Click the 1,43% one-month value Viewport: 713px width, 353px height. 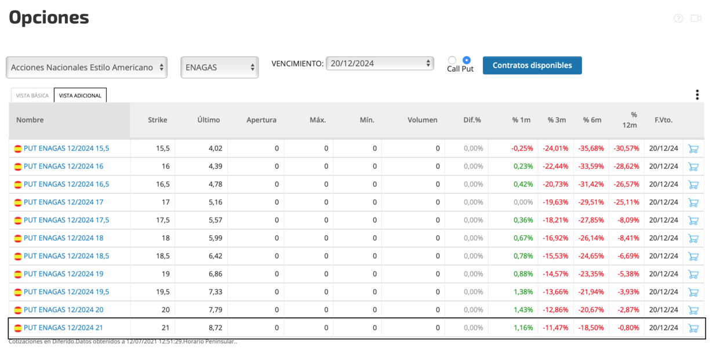(x=523, y=310)
